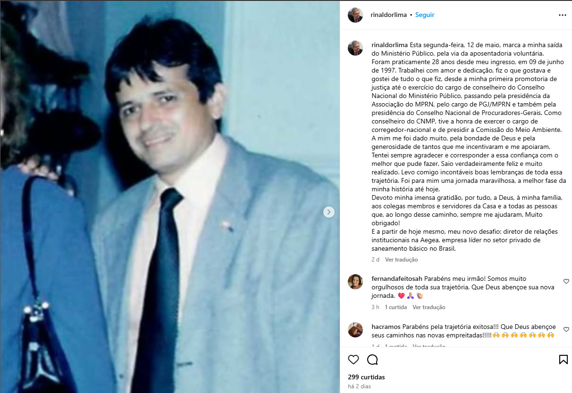572x393 pixels.
Task: Save the post with the bookmark icon
Action: pos(563,360)
